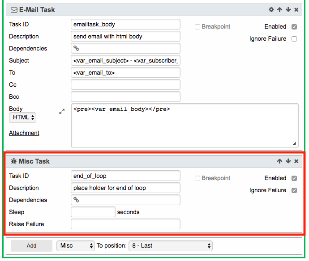
Task: Expand the To position 8 - Last dropdown
Action: (170, 246)
